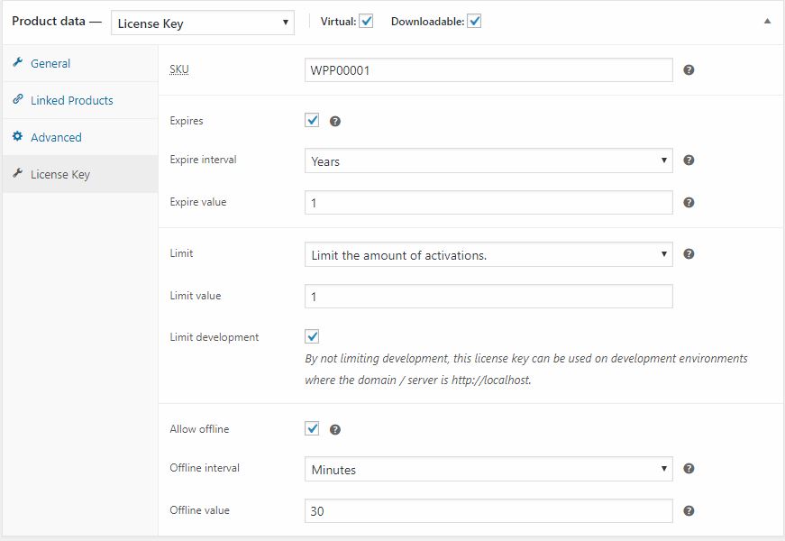
Task: Click the Allow offline label
Action: [x=199, y=429]
